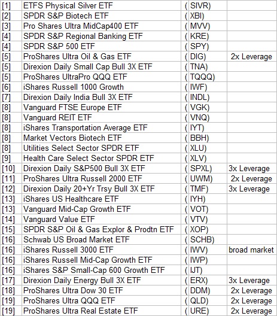Screen dimensions: 277x316
Task: Click Direxion Daily Small Cap Bull 3X ETF
Action: [101, 66]
